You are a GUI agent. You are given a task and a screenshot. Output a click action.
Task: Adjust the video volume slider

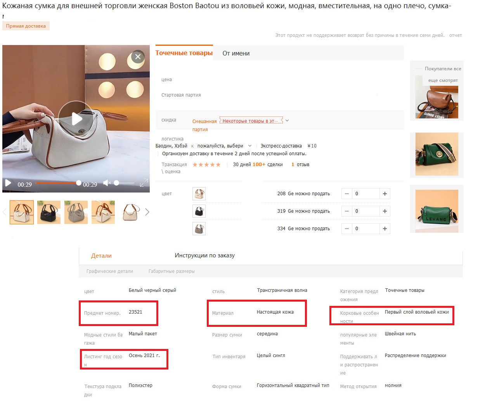(124, 183)
